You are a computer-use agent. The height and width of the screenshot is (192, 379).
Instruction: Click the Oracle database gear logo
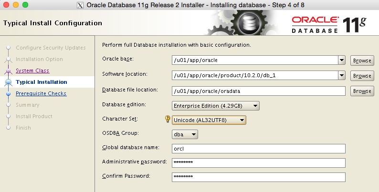(249, 23)
